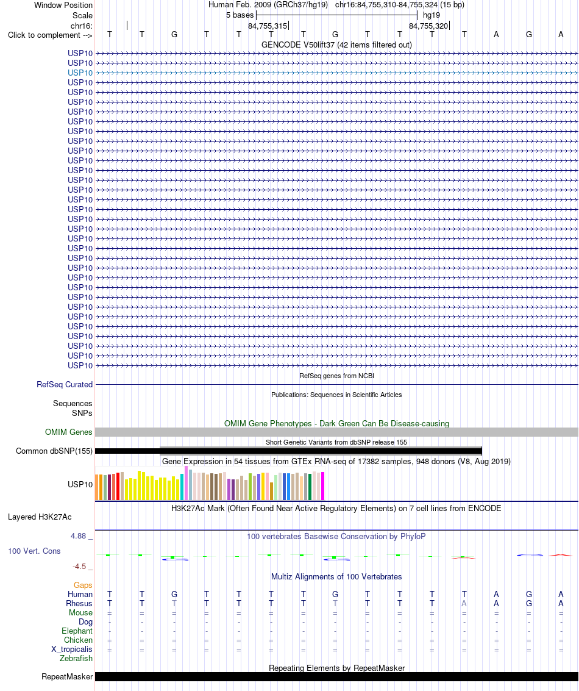The width and height of the screenshot is (579, 691).
Task: Click the black RepeatMasker item bar
Action: (x=336, y=676)
